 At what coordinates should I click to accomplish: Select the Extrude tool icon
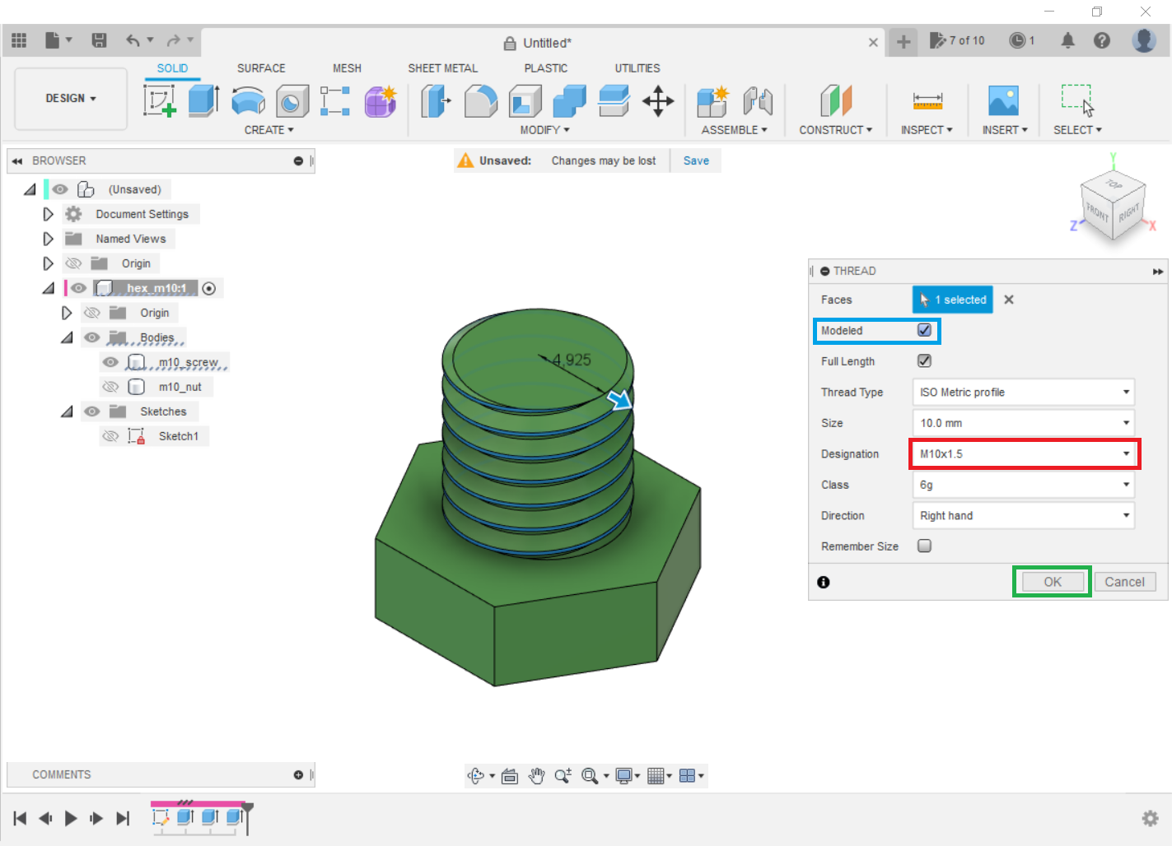[203, 101]
